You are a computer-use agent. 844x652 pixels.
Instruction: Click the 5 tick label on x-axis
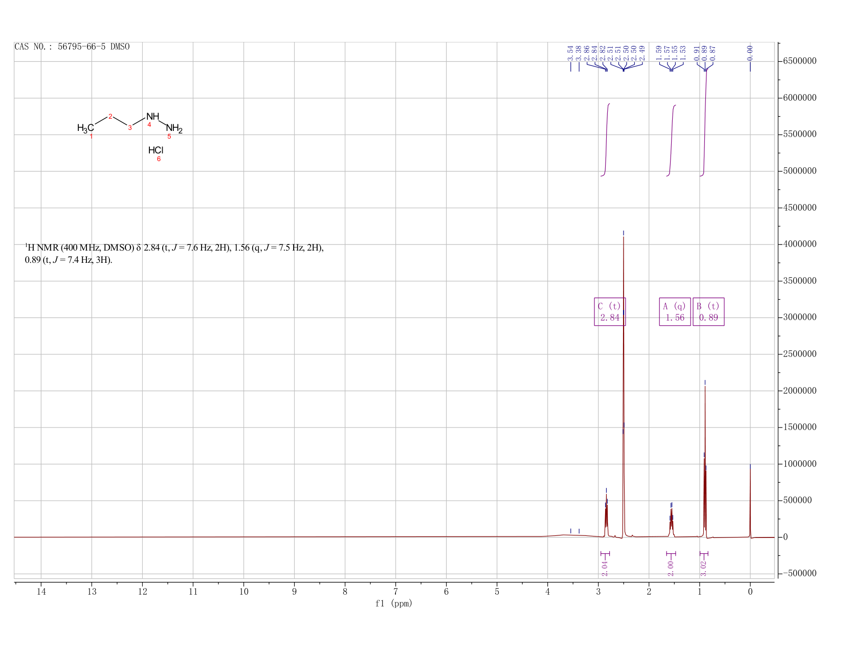click(x=497, y=592)
